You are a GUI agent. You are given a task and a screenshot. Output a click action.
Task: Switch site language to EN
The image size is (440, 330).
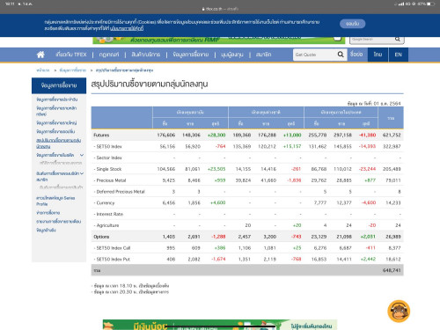[398, 55]
